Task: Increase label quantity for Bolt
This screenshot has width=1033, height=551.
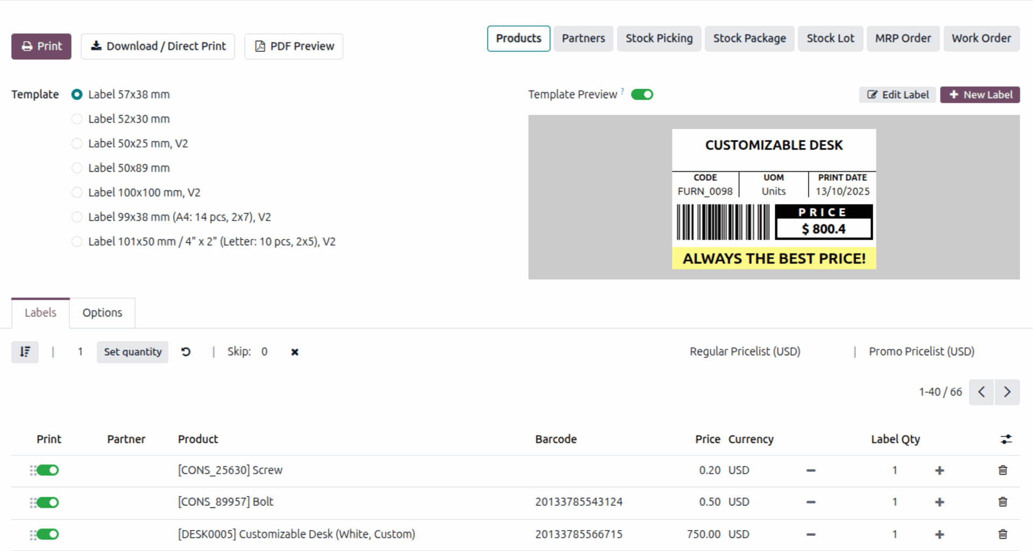Action: click(x=939, y=502)
